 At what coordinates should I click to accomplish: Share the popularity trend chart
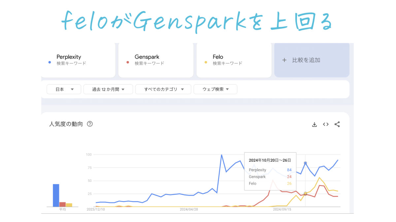[x=337, y=124]
